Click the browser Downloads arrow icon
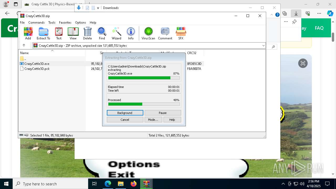This screenshot has height=189, width=336. pyautogui.click(x=296, y=13)
